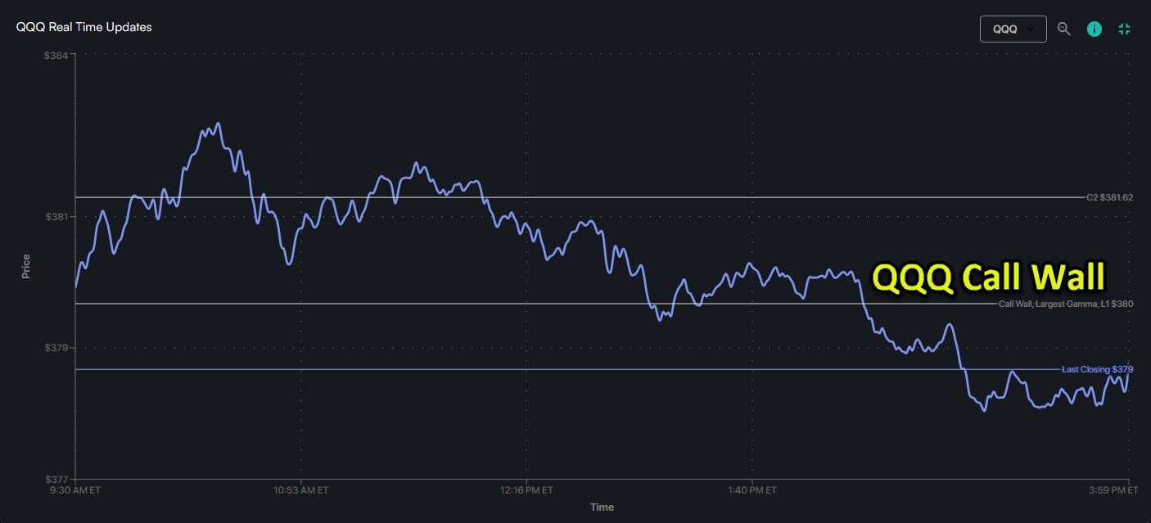The width and height of the screenshot is (1151, 523).
Task: Click the 12:16 PM ET time label
Action: 526,490
